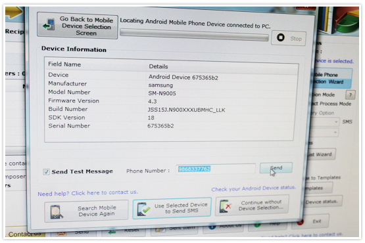This screenshot has height=243, width=365.
Task: Use Selected Device to Send SMS
Action: (172, 208)
